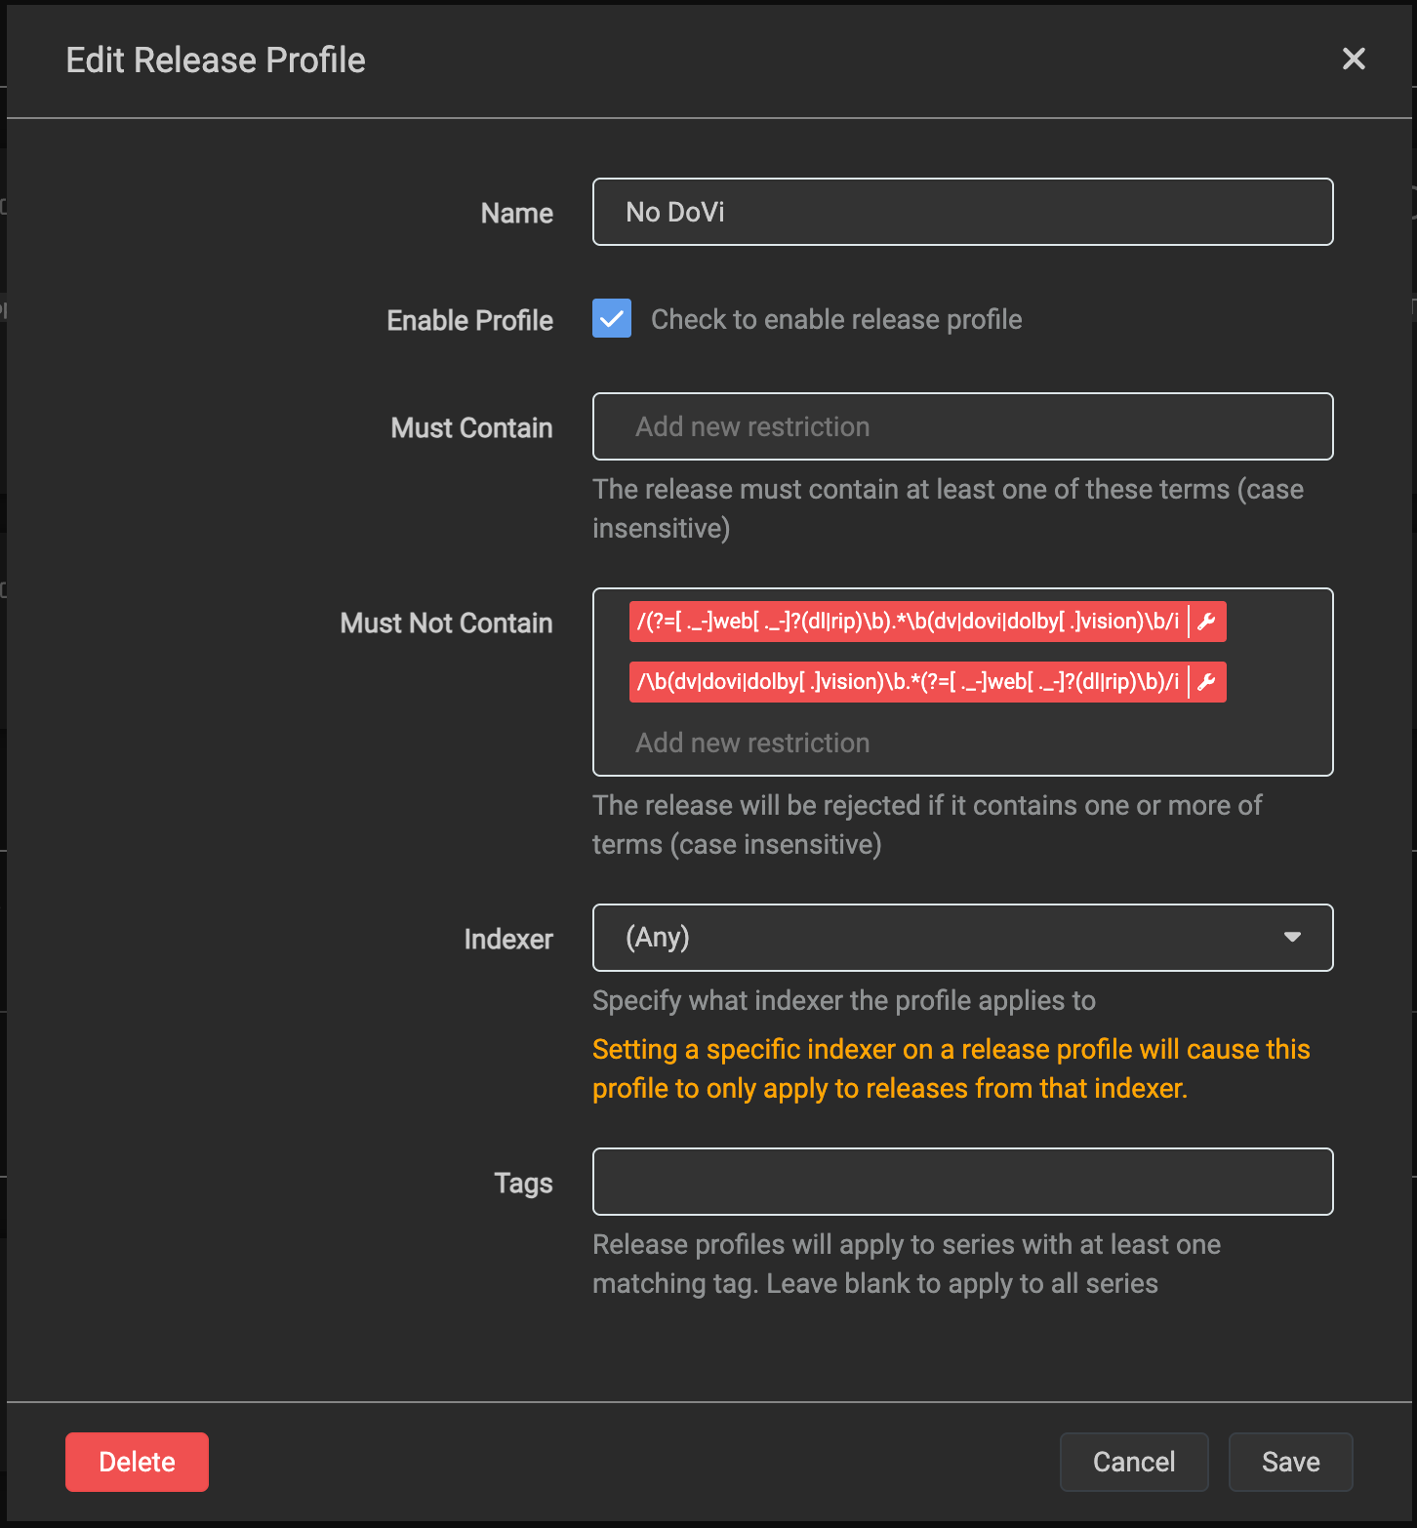
Task: Click wrench icon on first Must Not Contain restriction
Action: tap(1207, 622)
